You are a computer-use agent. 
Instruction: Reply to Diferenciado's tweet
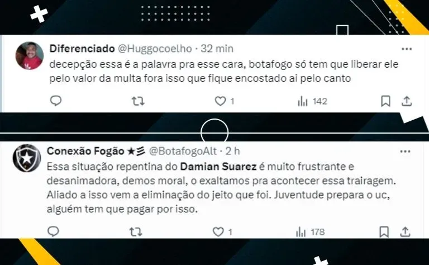pos(56,101)
